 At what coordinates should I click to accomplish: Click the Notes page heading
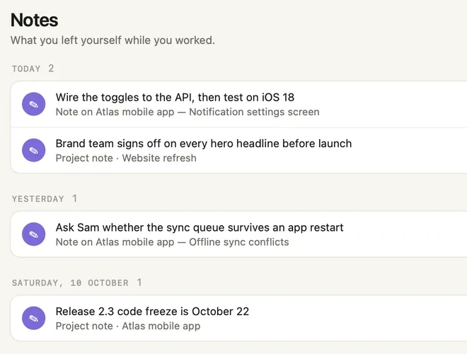click(34, 21)
